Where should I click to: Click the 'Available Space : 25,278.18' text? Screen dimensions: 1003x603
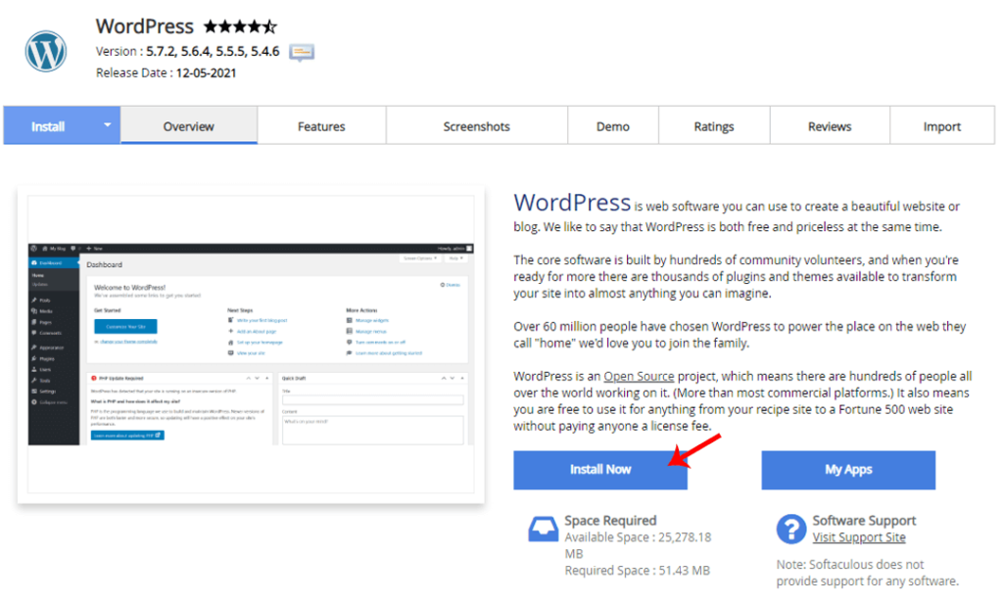638,537
